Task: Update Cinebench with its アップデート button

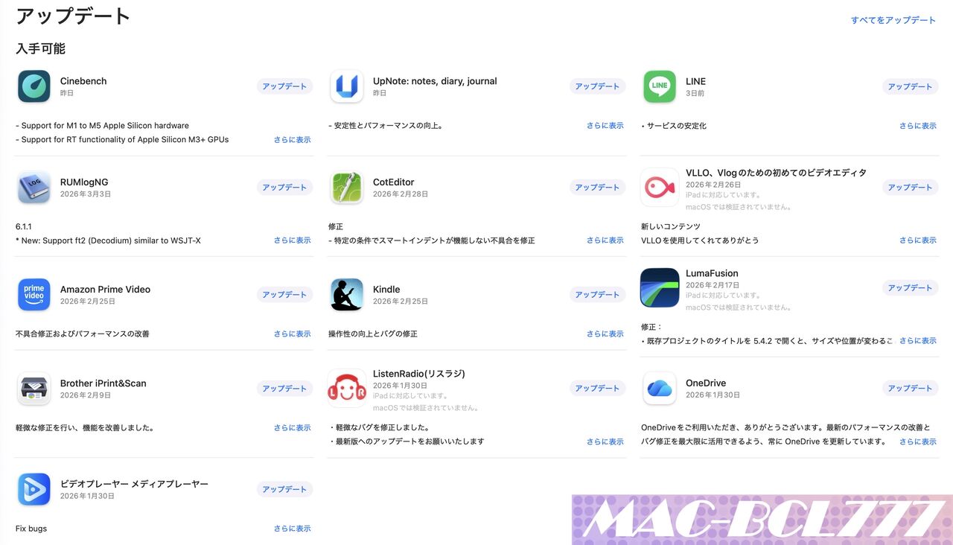Action: coord(284,86)
